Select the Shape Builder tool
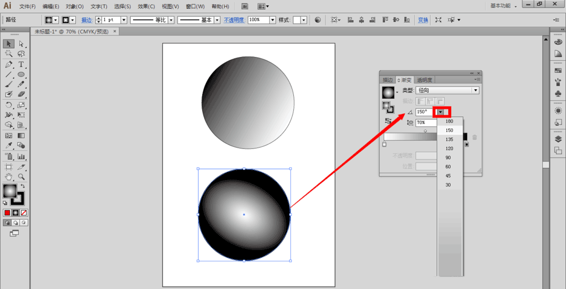Image resolution: width=566 pixels, height=289 pixels. (x=8, y=125)
